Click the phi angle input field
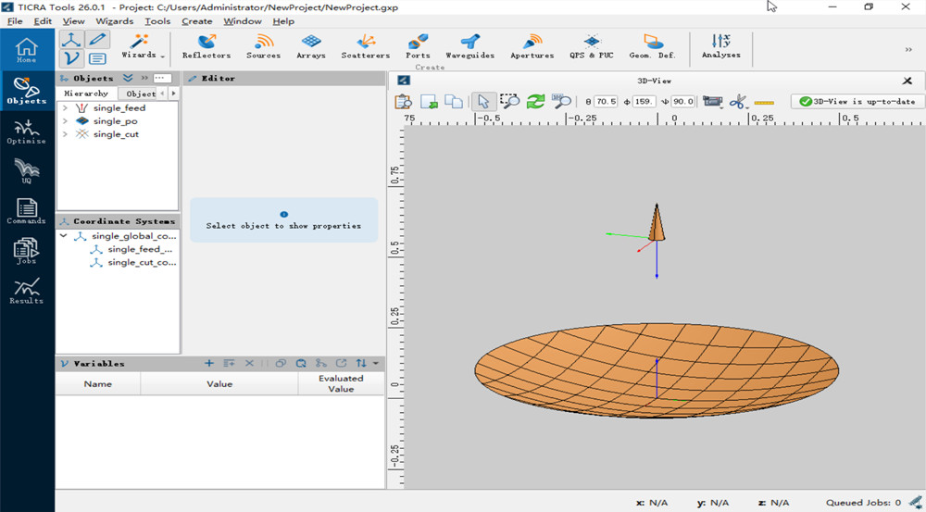926x512 pixels. [x=644, y=102]
